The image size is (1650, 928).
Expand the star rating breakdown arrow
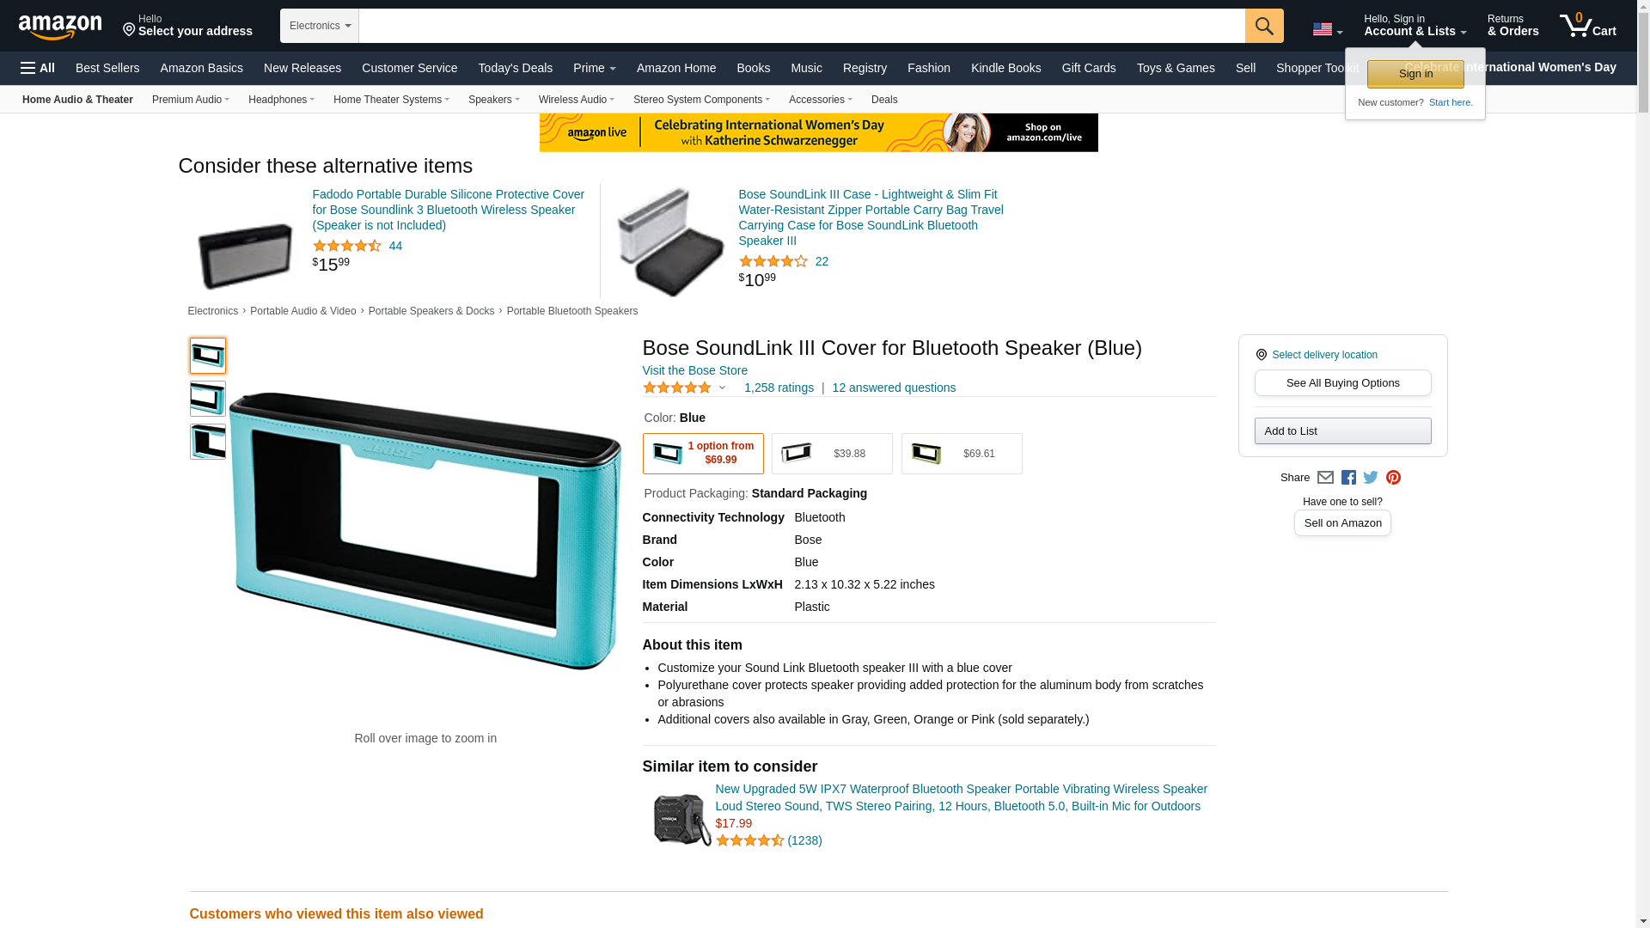[x=722, y=388]
